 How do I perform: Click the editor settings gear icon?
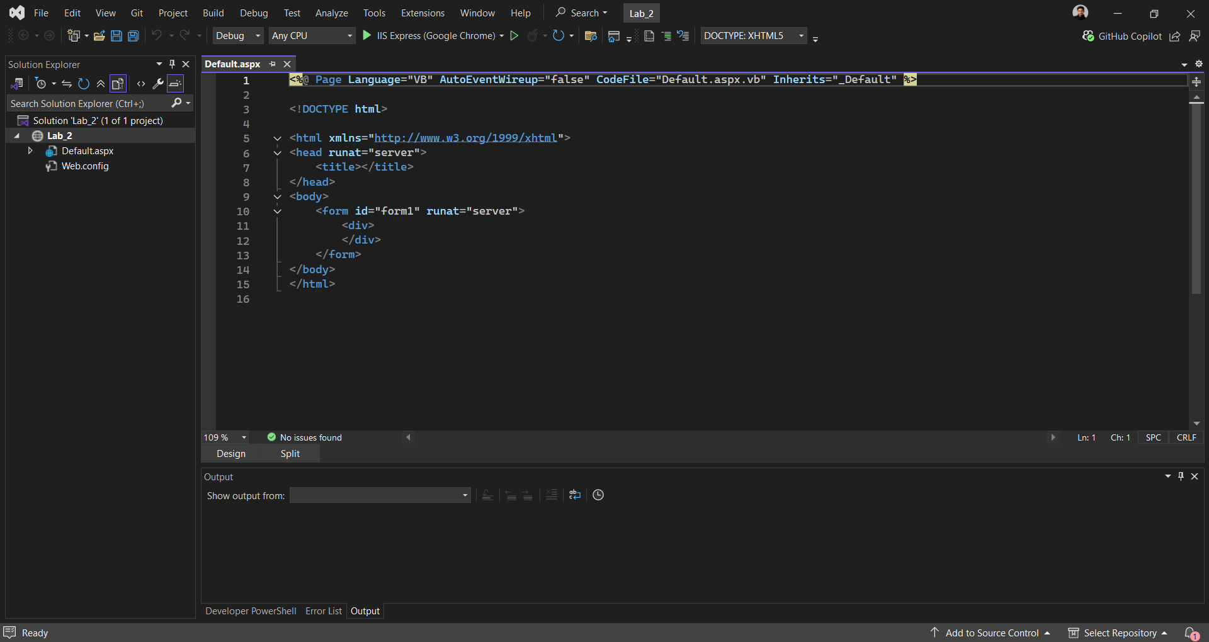pos(1199,64)
